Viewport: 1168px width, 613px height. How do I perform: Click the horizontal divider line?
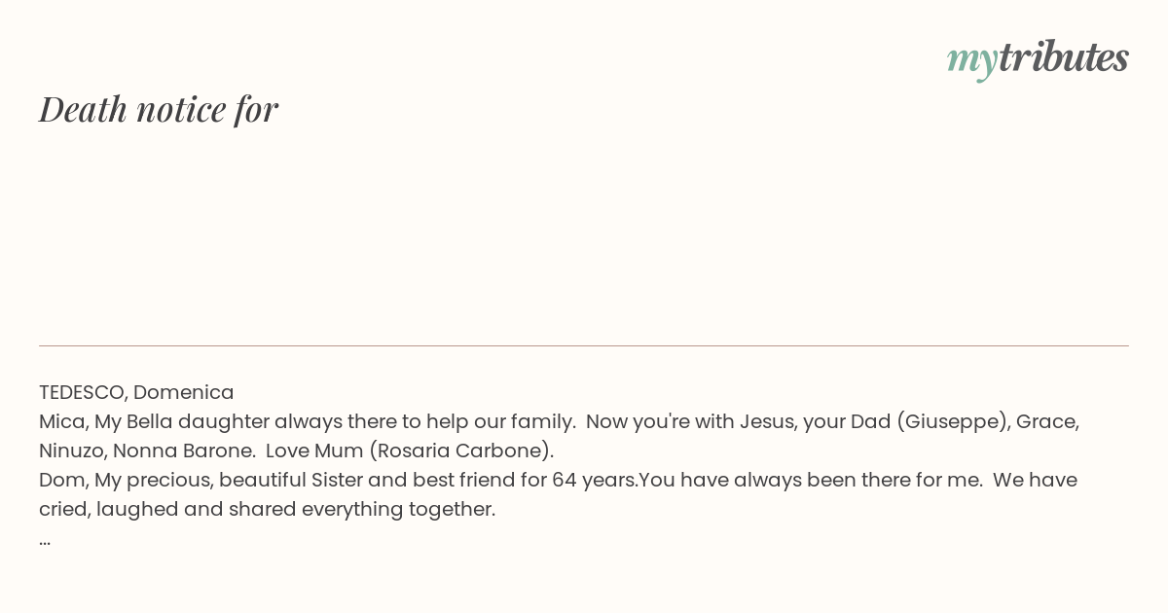pos(584,345)
